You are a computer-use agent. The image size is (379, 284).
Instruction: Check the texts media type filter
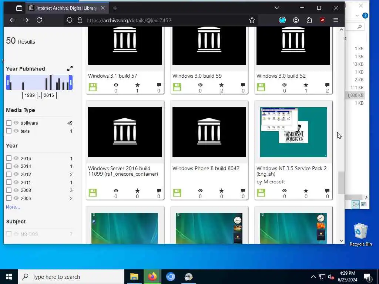pyautogui.click(x=9, y=131)
